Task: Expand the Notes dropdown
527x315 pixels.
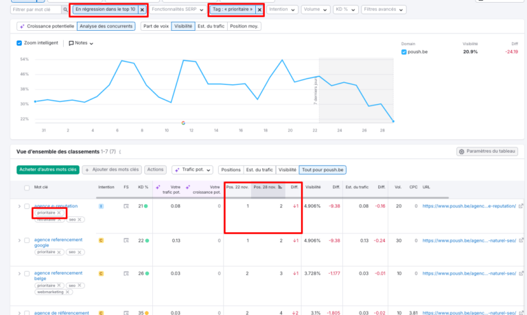Action: tap(81, 42)
